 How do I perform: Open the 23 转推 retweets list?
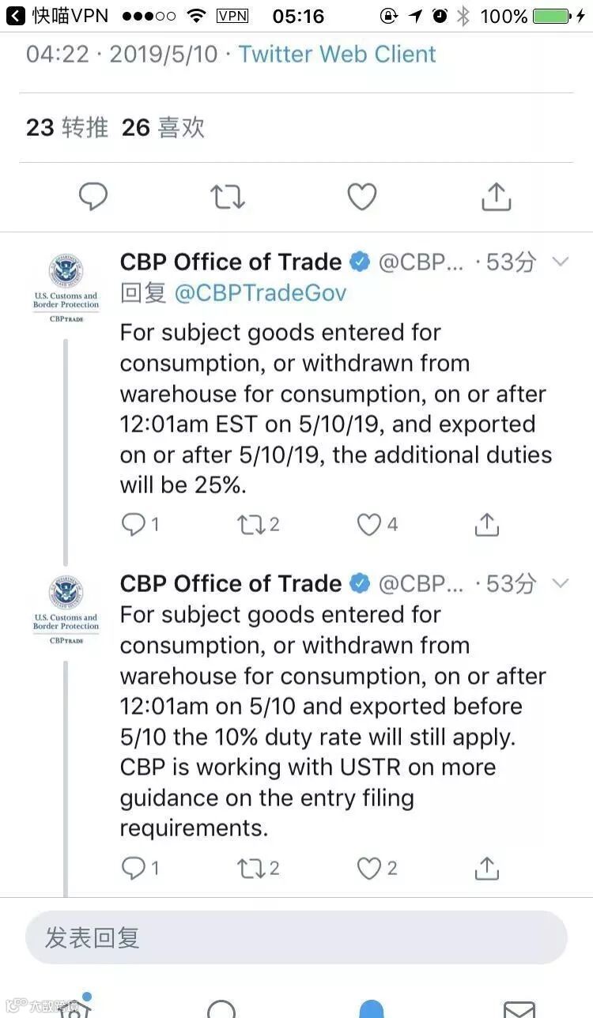67,127
